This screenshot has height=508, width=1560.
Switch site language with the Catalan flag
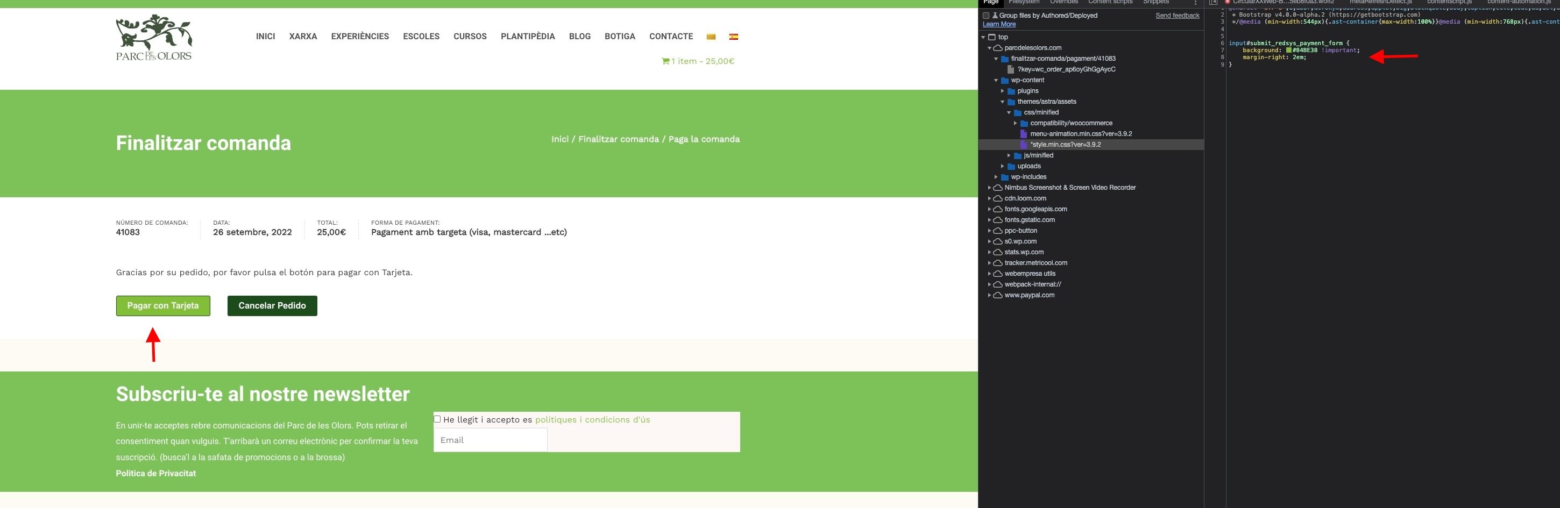pos(711,37)
